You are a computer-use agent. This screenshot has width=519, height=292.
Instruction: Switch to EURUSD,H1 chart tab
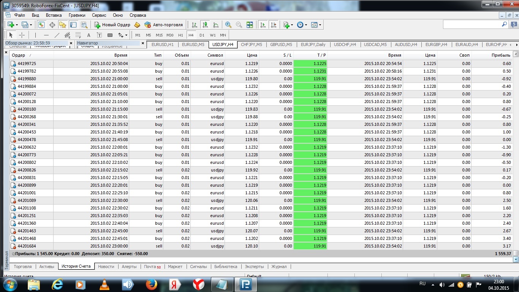(x=163, y=44)
